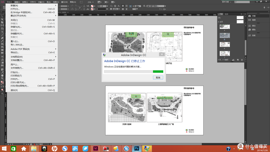The width and height of the screenshot is (270, 152).
Task: Open the Window menu in menu bar
Action: [x=64, y=2]
